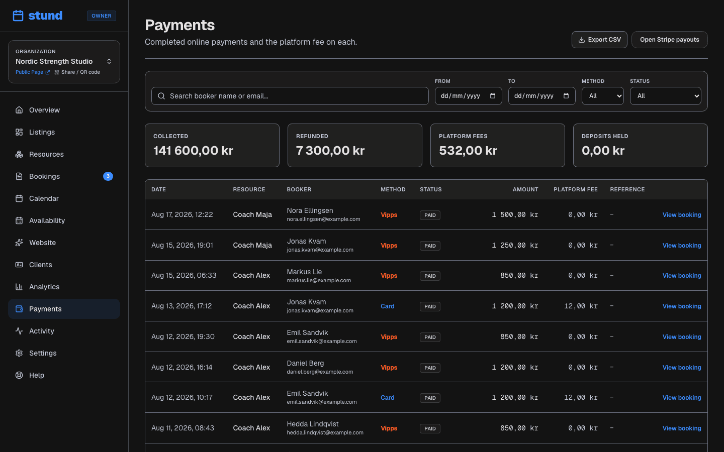Open the TO date calendar picker icon
724x452 pixels.
[566, 96]
